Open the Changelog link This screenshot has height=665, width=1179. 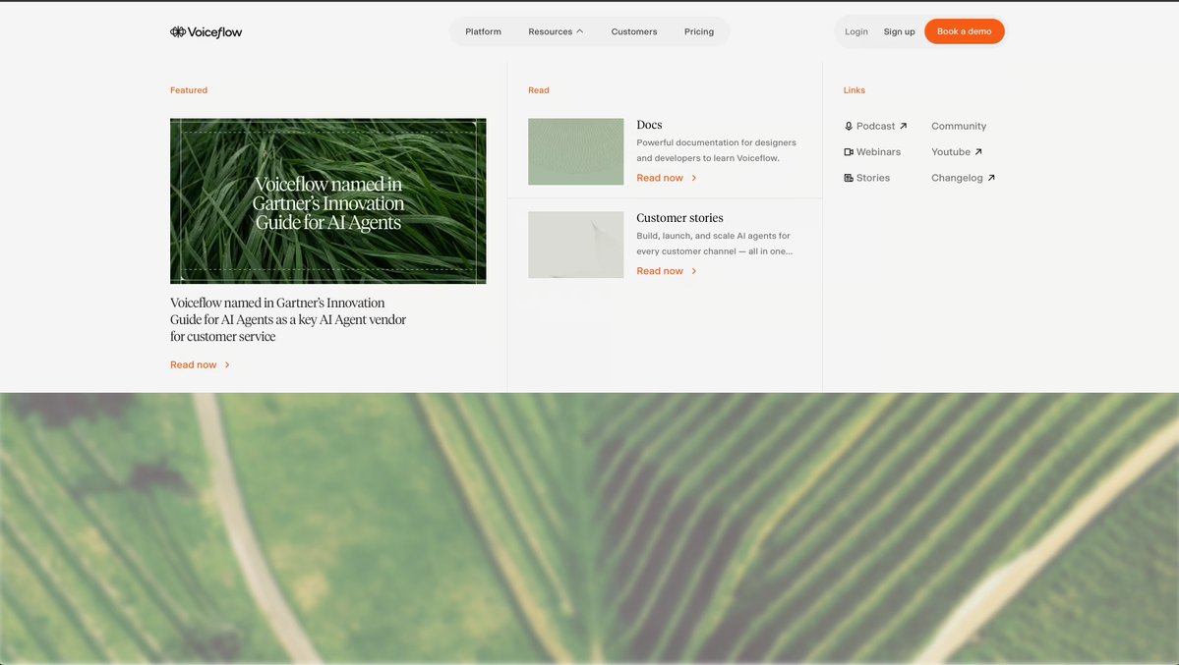pos(957,178)
